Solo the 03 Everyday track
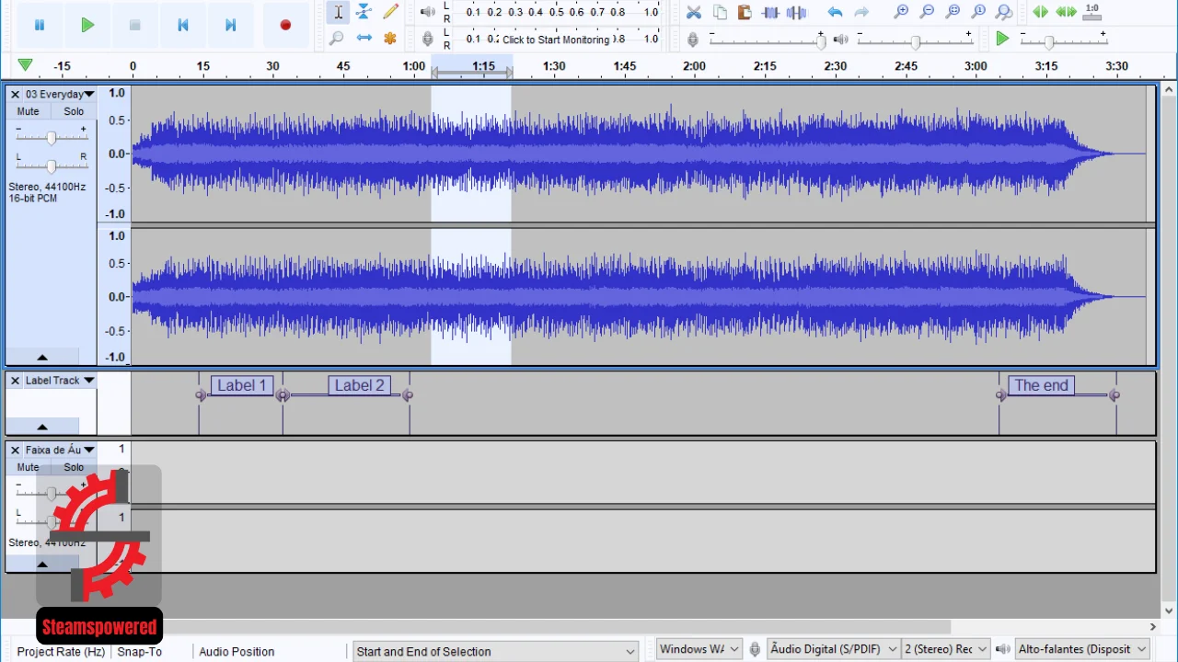This screenshot has height=662, width=1178. coord(73,111)
